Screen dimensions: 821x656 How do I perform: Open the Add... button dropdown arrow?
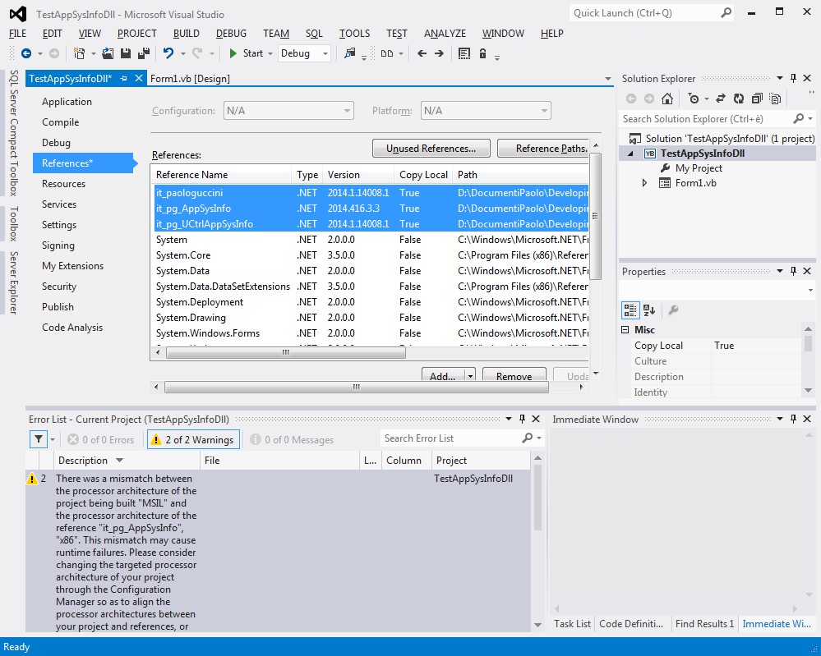click(470, 376)
